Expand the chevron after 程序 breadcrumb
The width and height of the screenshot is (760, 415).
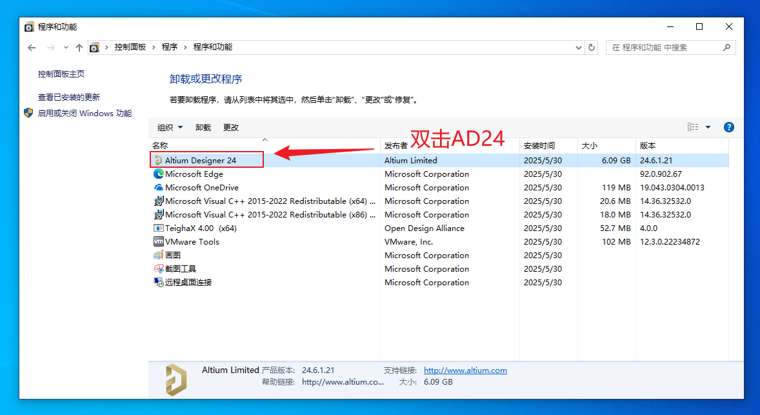[x=185, y=47]
